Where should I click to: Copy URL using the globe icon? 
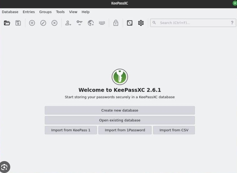pos(91,23)
